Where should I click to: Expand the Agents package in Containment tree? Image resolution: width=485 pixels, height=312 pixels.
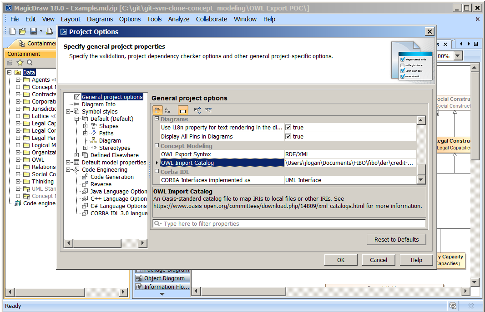[18, 79]
